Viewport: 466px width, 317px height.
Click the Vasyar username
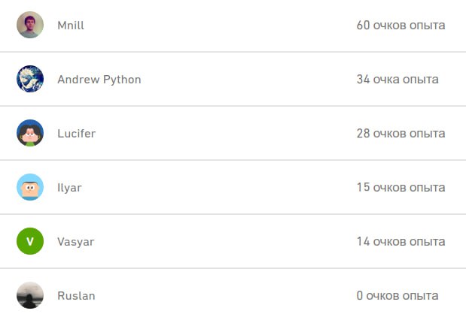point(75,242)
